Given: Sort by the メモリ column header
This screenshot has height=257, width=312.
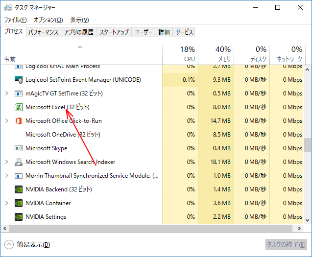Looking at the screenshot, I should pos(216,54).
